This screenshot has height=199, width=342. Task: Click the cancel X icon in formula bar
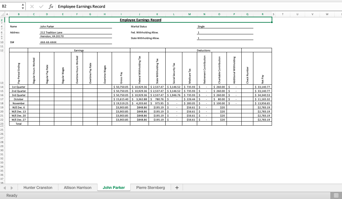click(x=32, y=6)
